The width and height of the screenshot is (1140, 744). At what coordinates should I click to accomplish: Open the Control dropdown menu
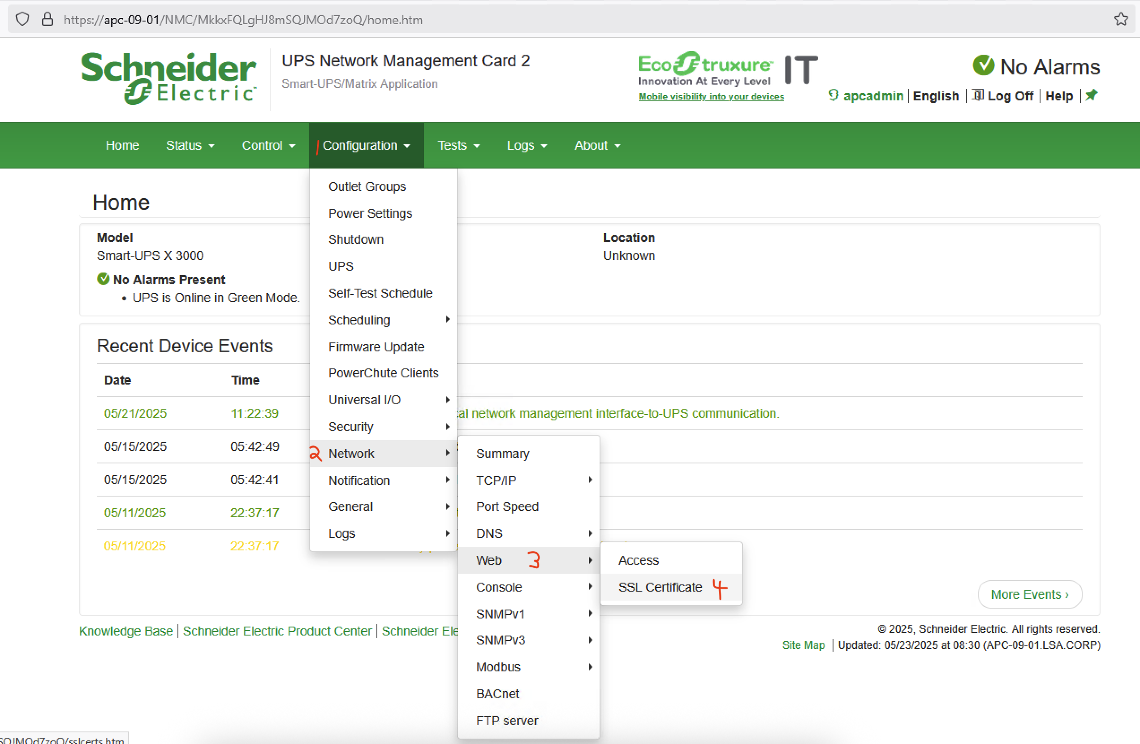pos(268,145)
